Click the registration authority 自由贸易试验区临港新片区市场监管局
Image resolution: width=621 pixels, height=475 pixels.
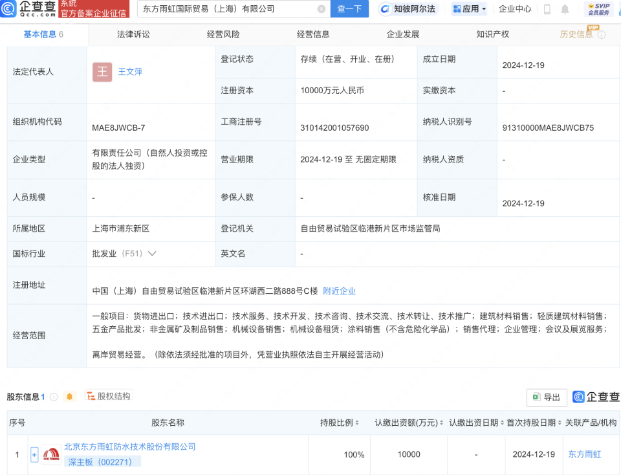(370, 228)
